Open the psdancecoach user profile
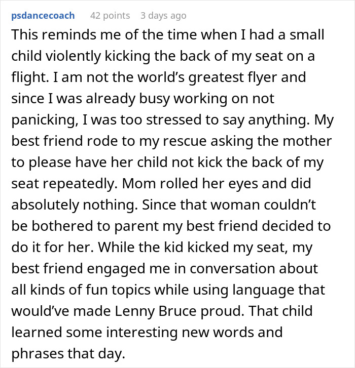 (43, 16)
